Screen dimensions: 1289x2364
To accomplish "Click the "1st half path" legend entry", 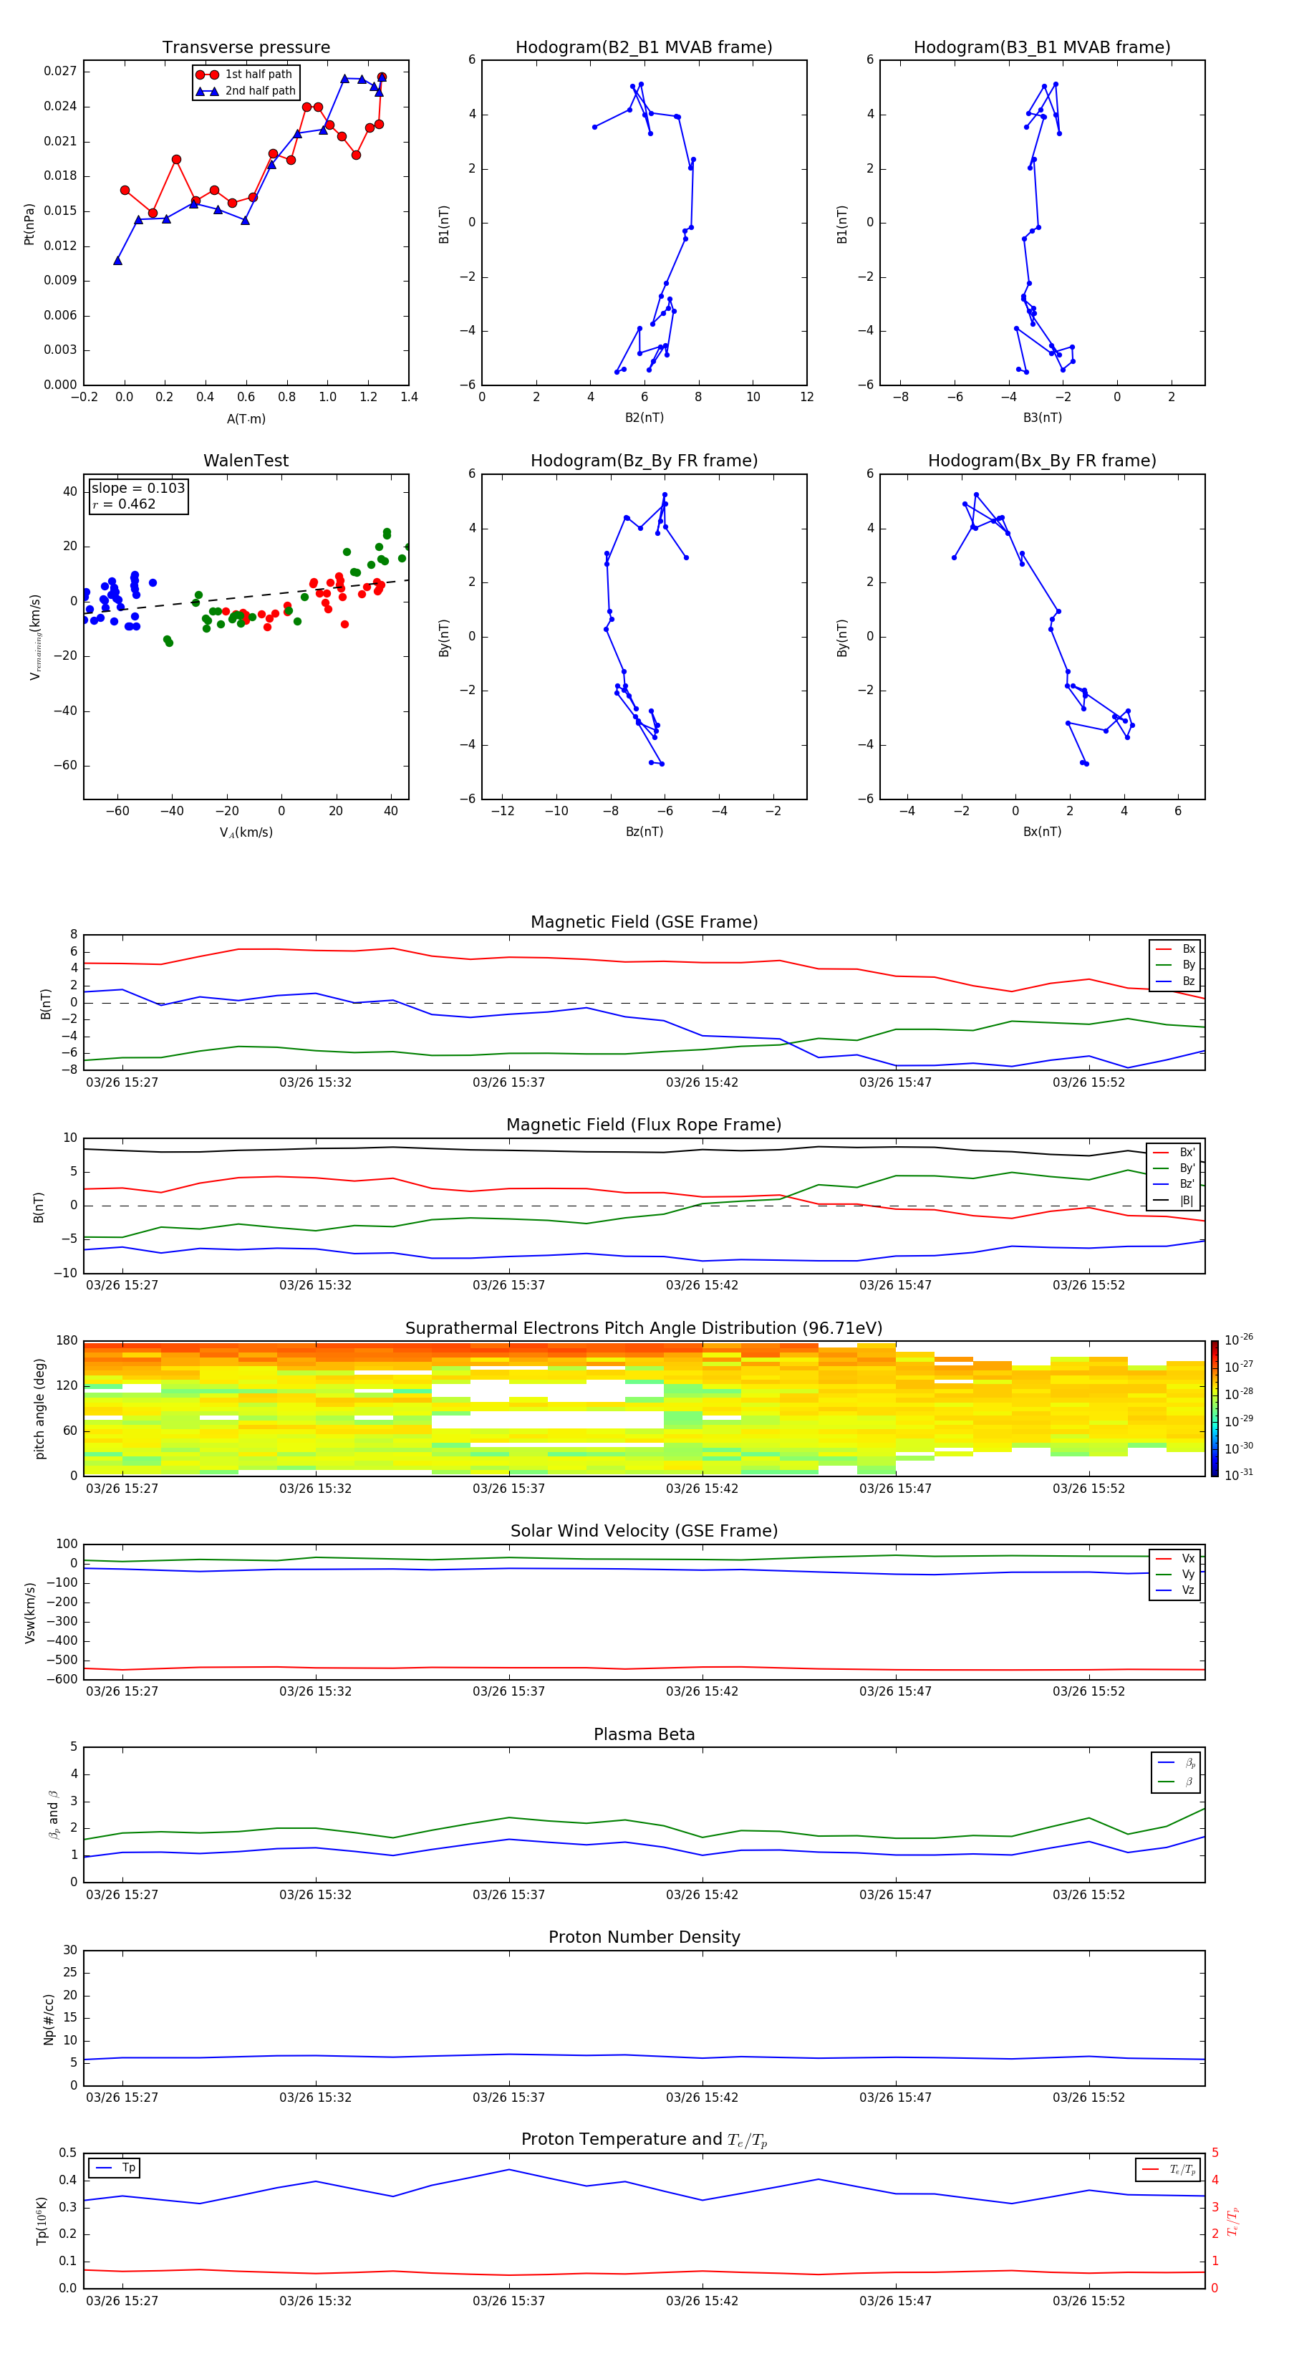I will (245, 75).
